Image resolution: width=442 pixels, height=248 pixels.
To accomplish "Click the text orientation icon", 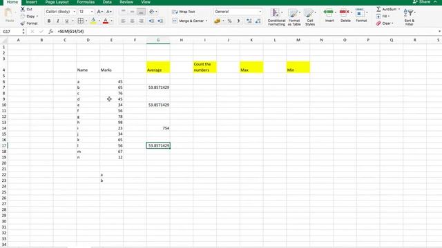I will click(152, 12).
